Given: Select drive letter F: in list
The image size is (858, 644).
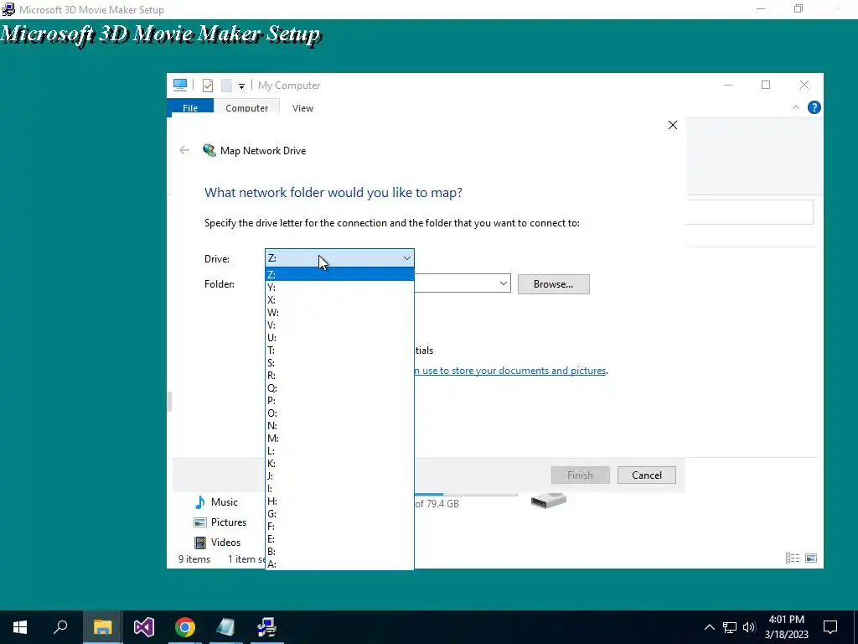Looking at the screenshot, I should [340, 527].
